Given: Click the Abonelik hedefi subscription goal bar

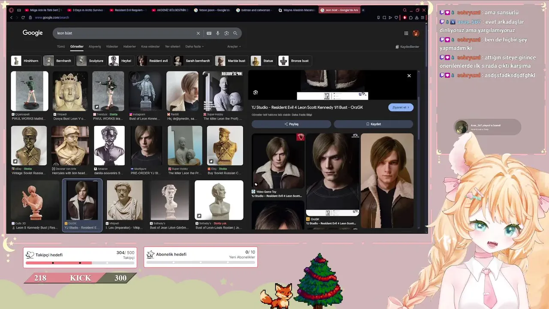Looking at the screenshot, I should 201,263.
